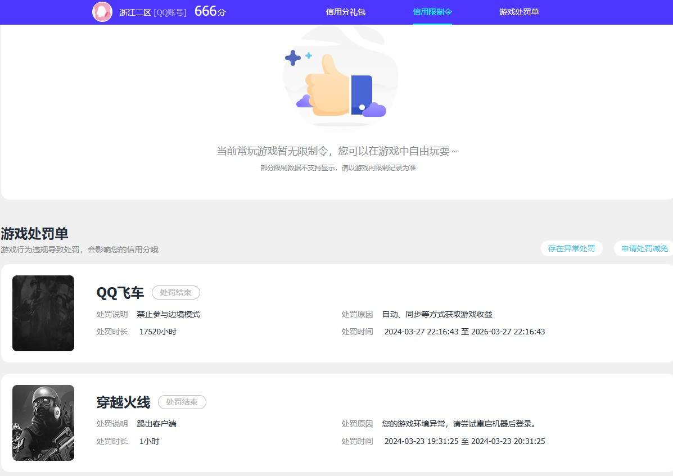
Task: Click the 申请处罚减免 button
Action: [x=644, y=249]
